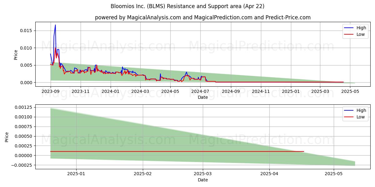Click the '2024-07' x-axis tick label

(200, 91)
